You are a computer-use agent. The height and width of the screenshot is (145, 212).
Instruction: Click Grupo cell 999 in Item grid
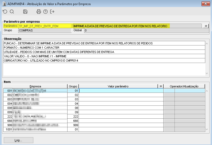point(73,125)
